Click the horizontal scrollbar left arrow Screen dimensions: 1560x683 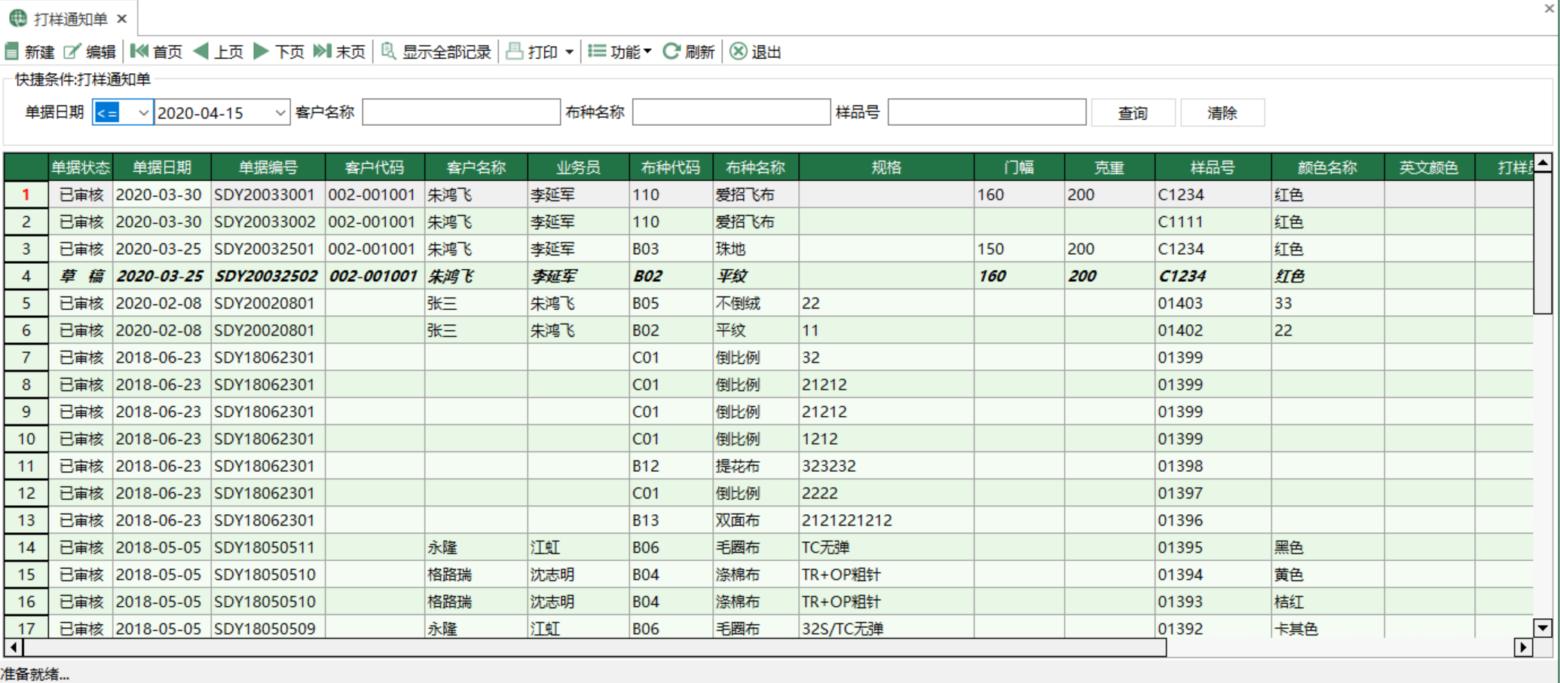pyautogui.click(x=14, y=647)
